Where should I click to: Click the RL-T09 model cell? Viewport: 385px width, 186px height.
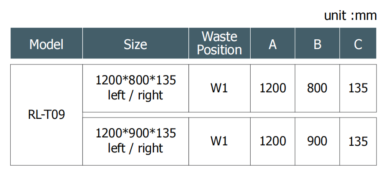(x=46, y=115)
